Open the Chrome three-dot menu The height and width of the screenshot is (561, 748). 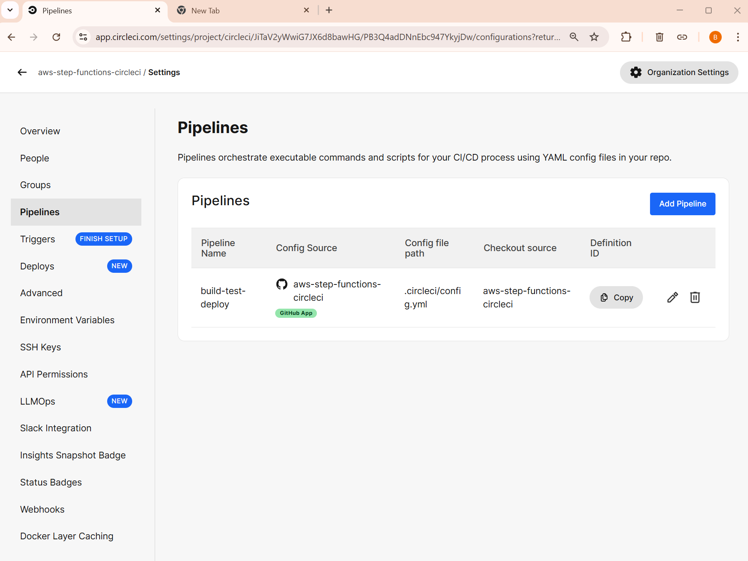[x=738, y=37]
